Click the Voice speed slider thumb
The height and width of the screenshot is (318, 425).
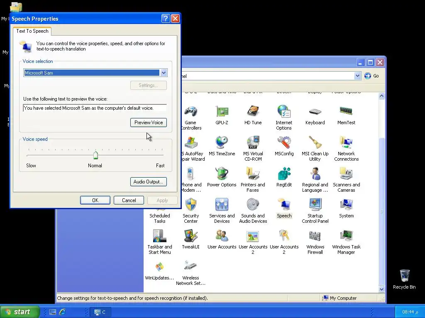pos(95,155)
